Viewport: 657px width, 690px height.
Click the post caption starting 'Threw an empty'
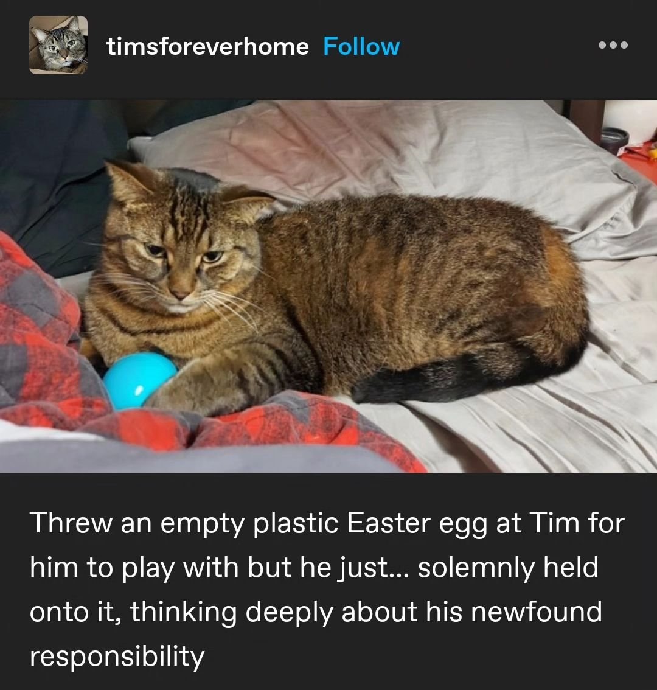327,589
